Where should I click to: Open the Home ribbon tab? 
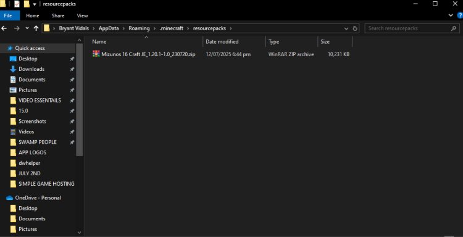pyautogui.click(x=33, y=15)
